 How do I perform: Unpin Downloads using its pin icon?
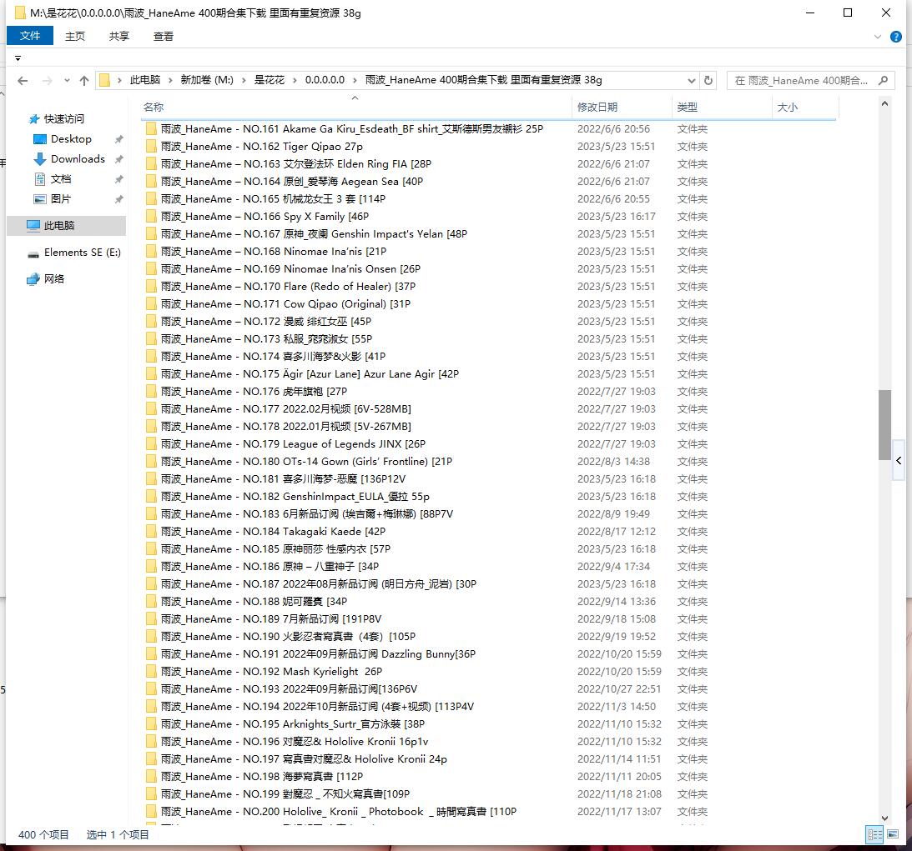pos(118,159)
